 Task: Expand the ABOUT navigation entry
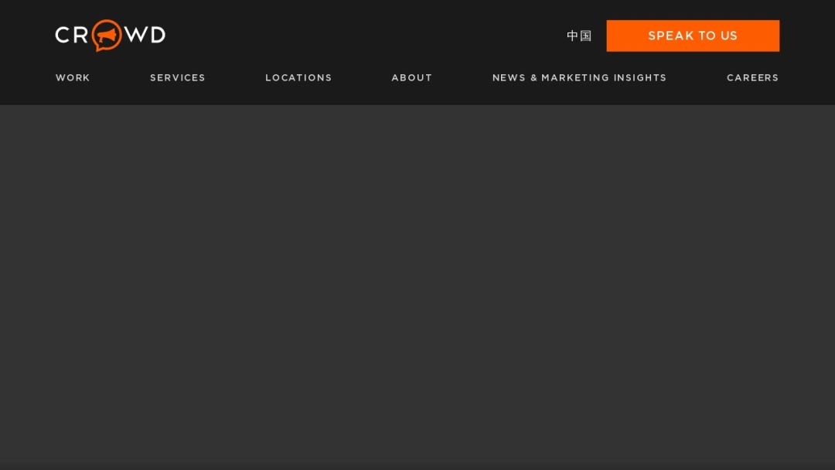tap(411, 77)
